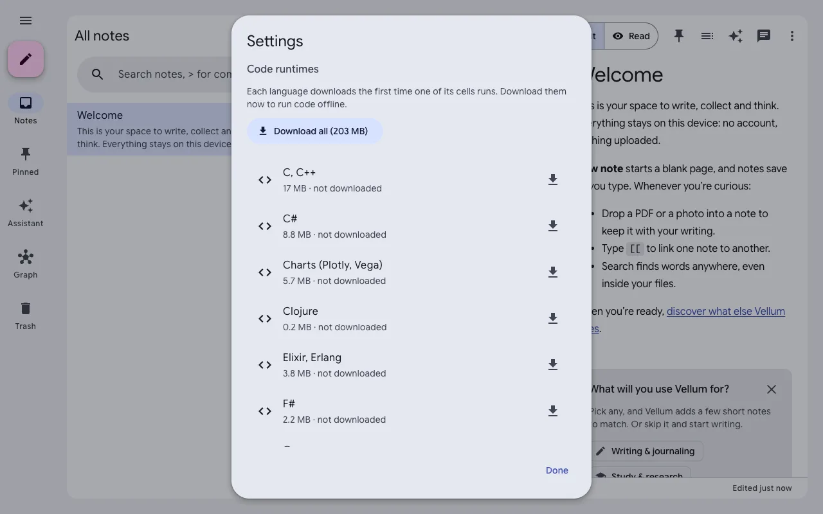Image resolution: width=823 pixels, height=514 pixels.
Task: Select the Writing & journaling chip
Action: coord(646,451)
